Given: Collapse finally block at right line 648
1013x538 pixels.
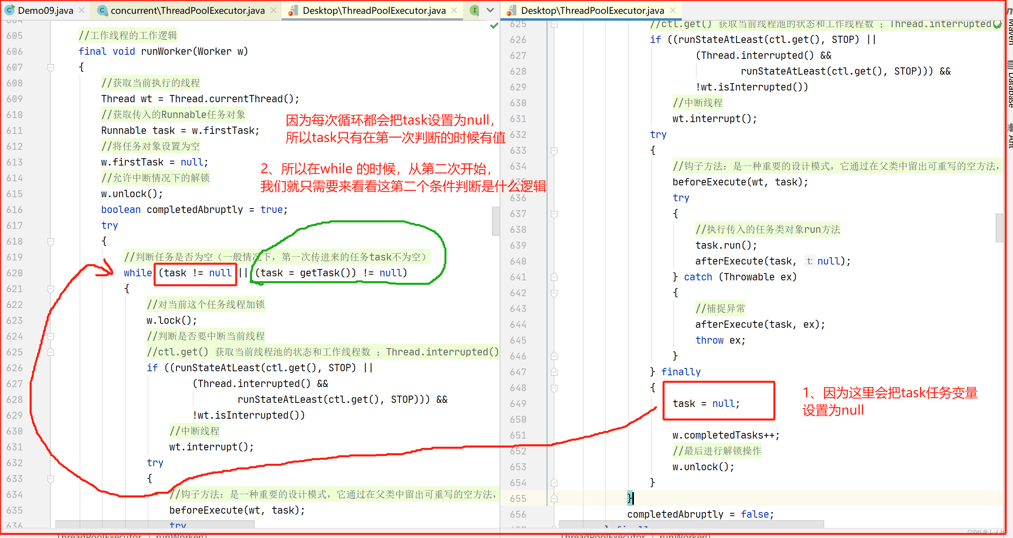Looking at the screenshot, I should 554,388.
